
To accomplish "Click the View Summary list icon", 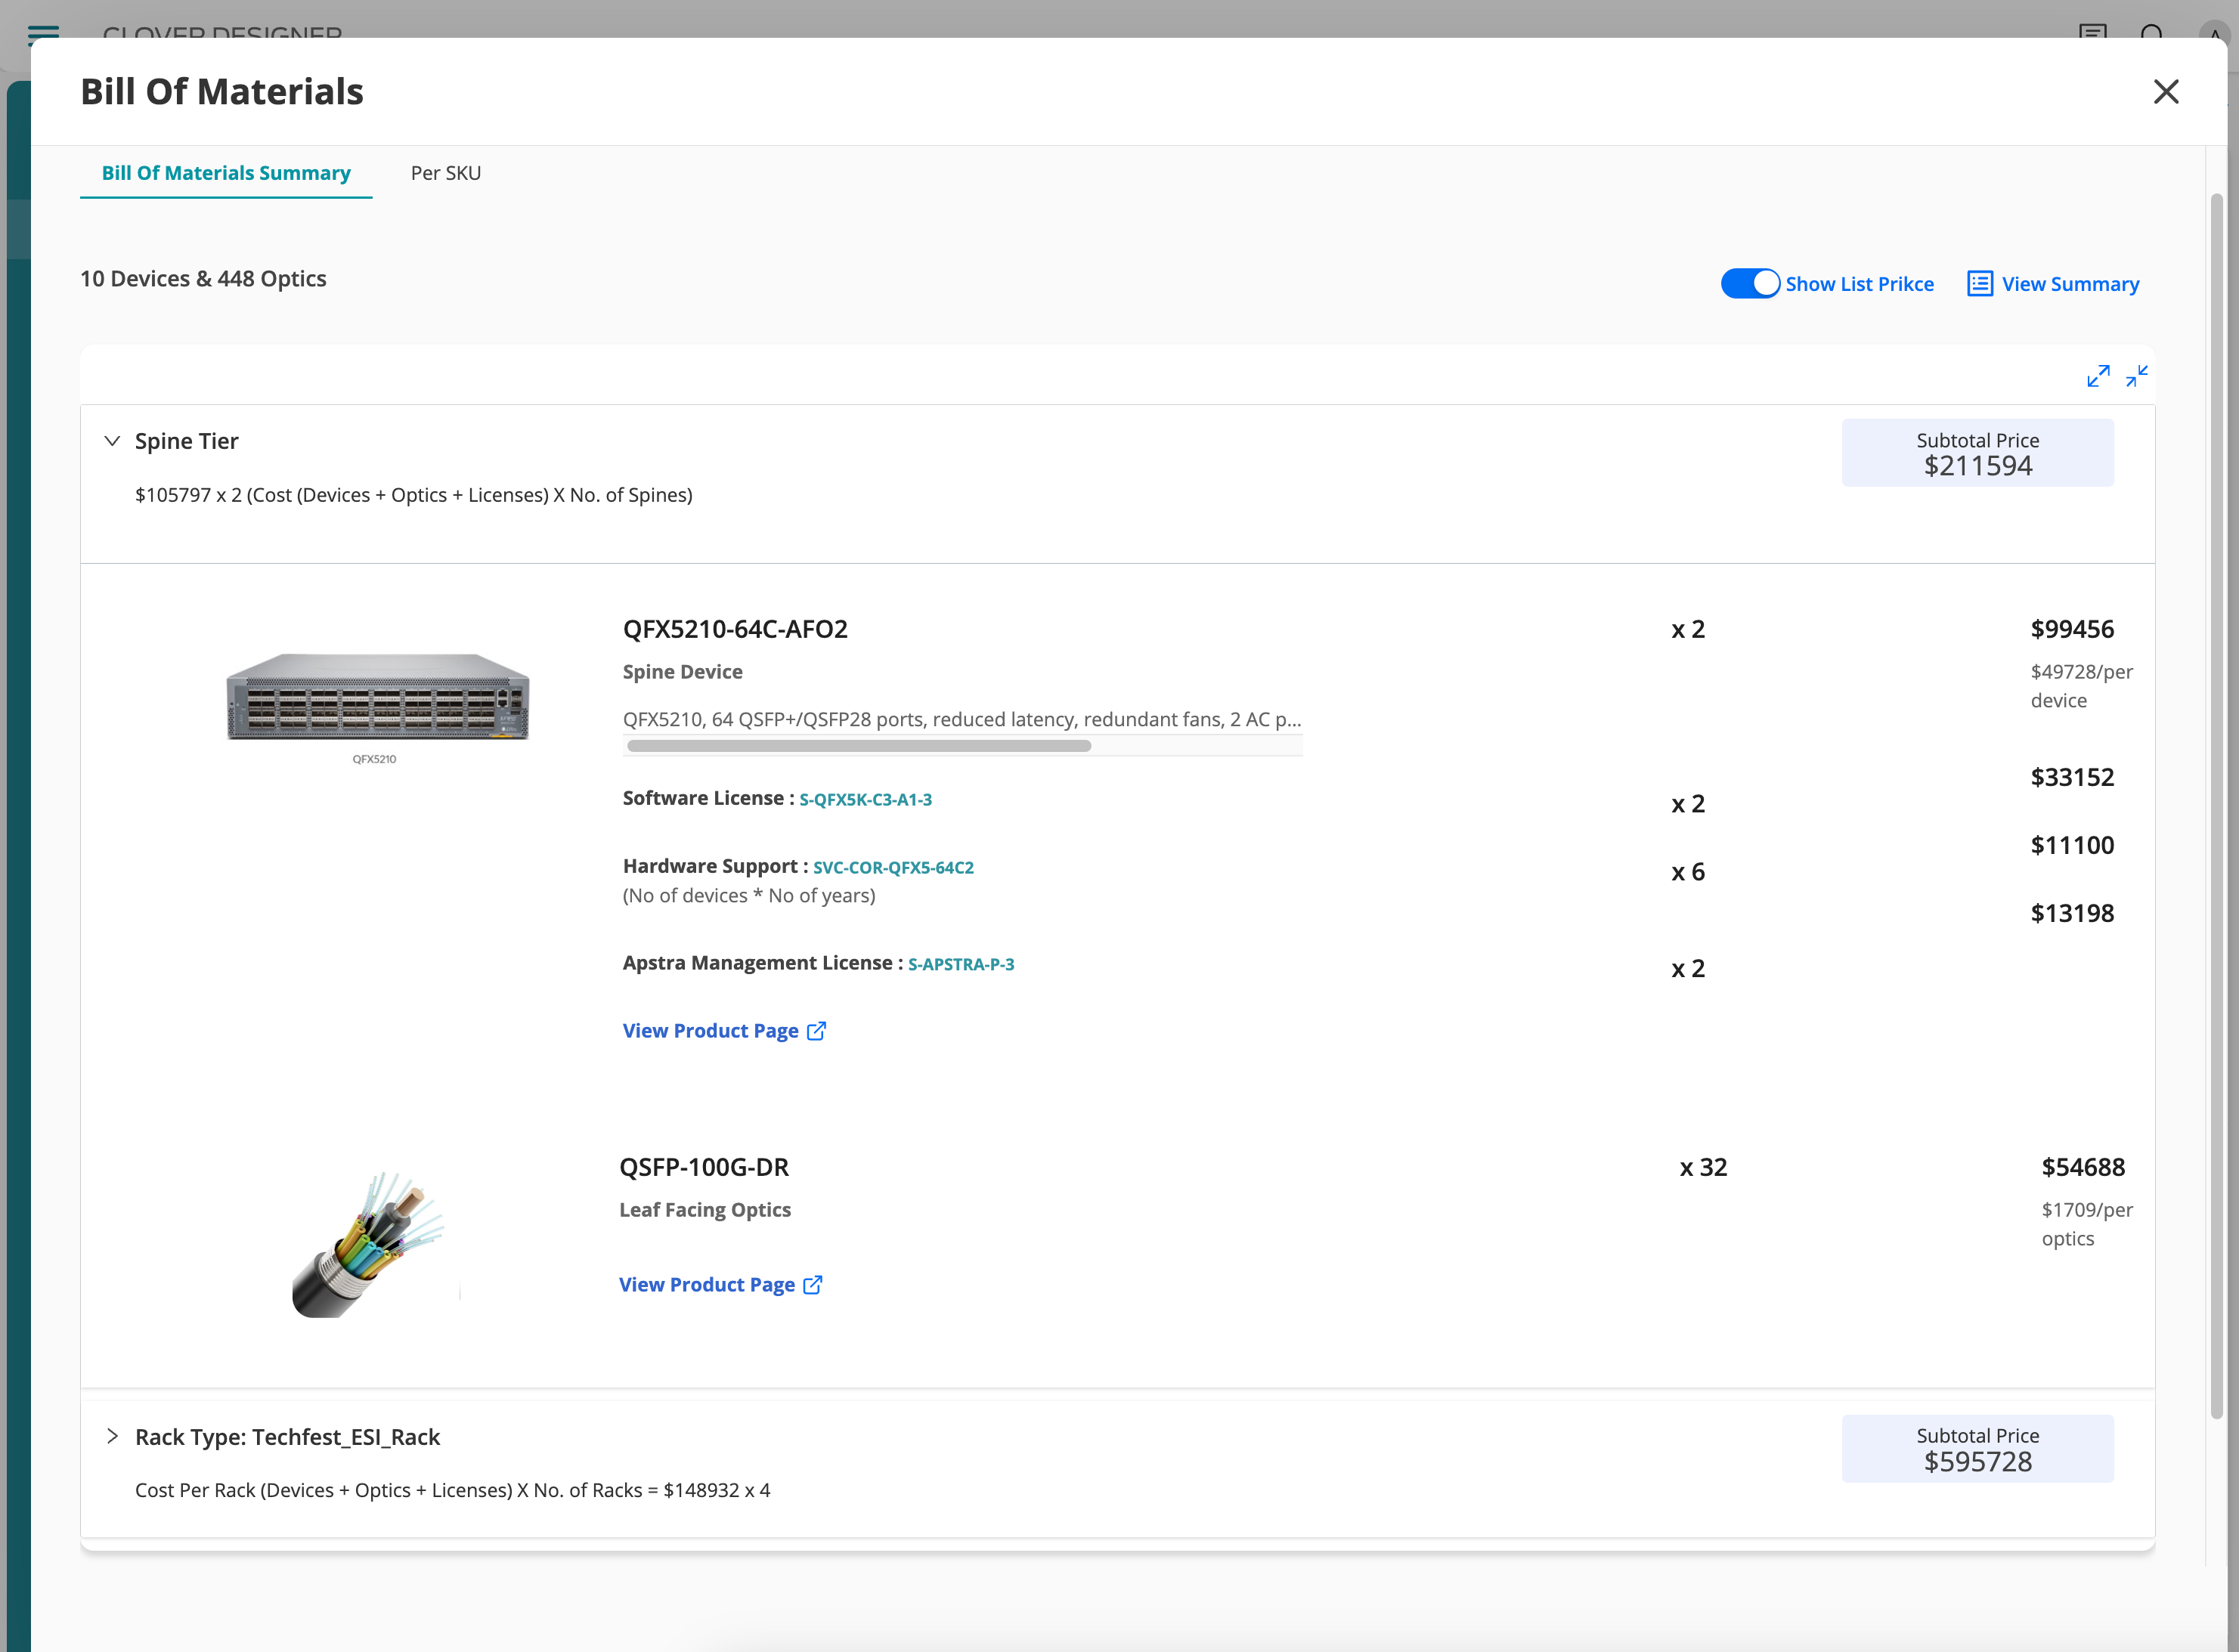I will (x=1979, y=284).
